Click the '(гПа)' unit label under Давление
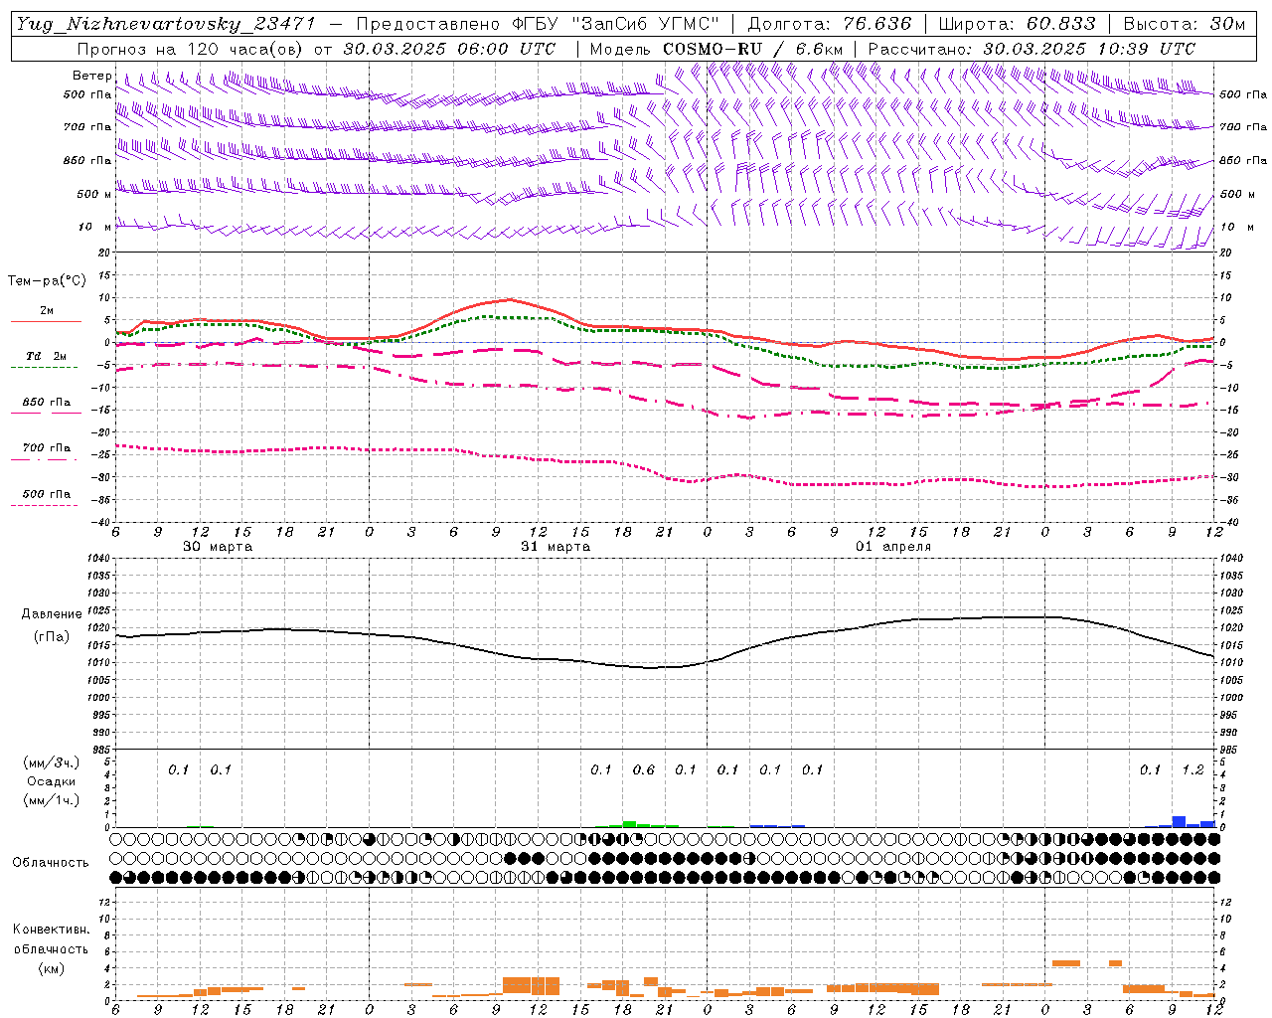 (52, 637)
